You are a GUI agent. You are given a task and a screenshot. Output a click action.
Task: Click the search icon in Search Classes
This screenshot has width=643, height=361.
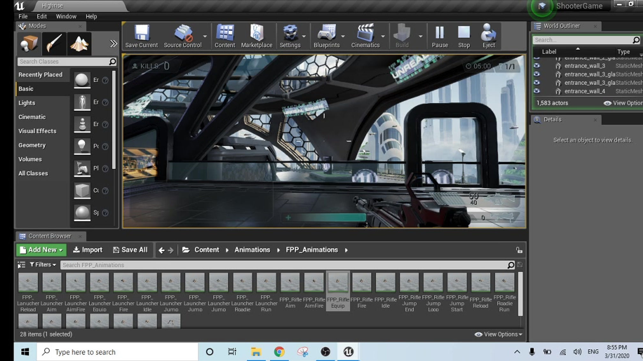coord(112,61)
